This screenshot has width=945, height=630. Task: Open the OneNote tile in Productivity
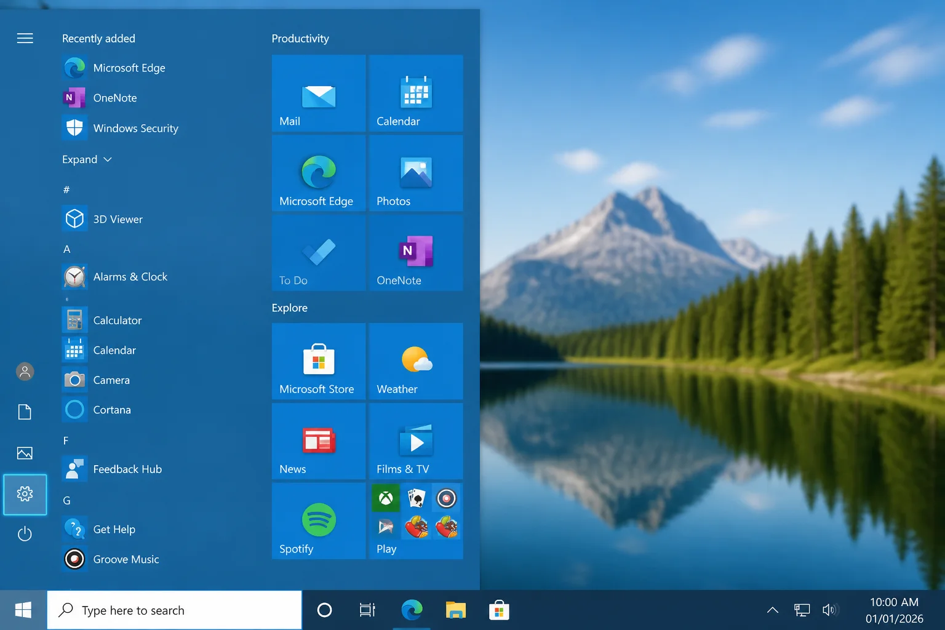tap(416, 252)
